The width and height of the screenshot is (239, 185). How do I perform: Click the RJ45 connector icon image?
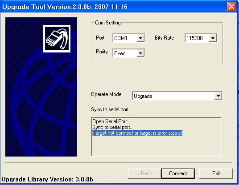tap(57, 39)
